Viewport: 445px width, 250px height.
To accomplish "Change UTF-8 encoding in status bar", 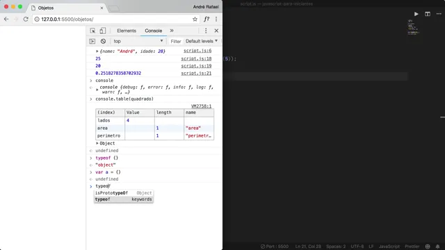I will click(357, 247).
